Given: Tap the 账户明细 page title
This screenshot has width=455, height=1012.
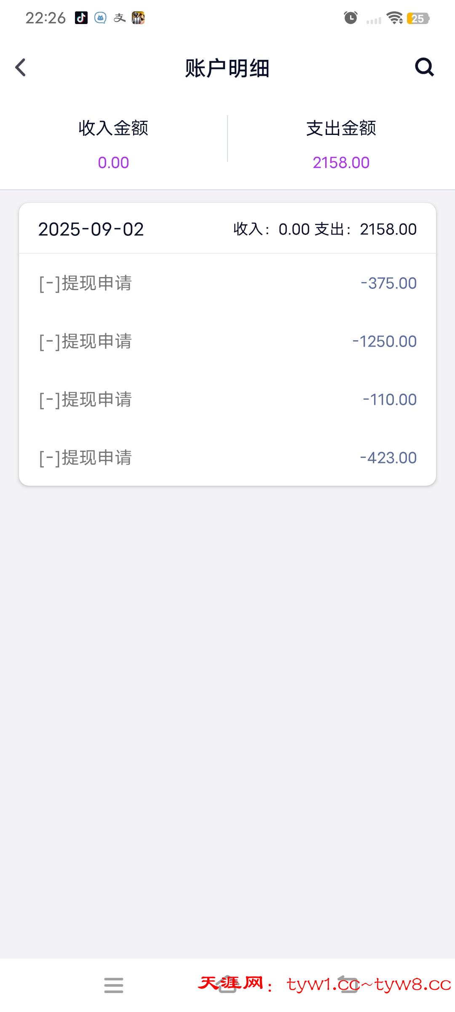Looking at the screenshot, I should coord(227,68).
